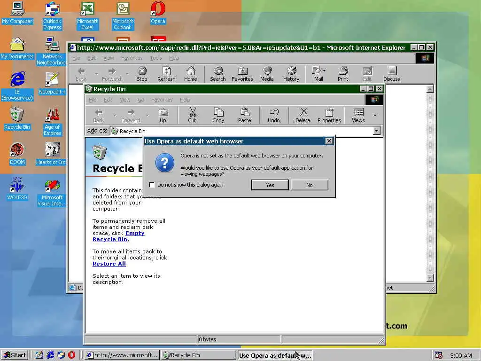
Task: Open Microsoft Outlook desktop shortcut
Action: (x=123, y=16)
